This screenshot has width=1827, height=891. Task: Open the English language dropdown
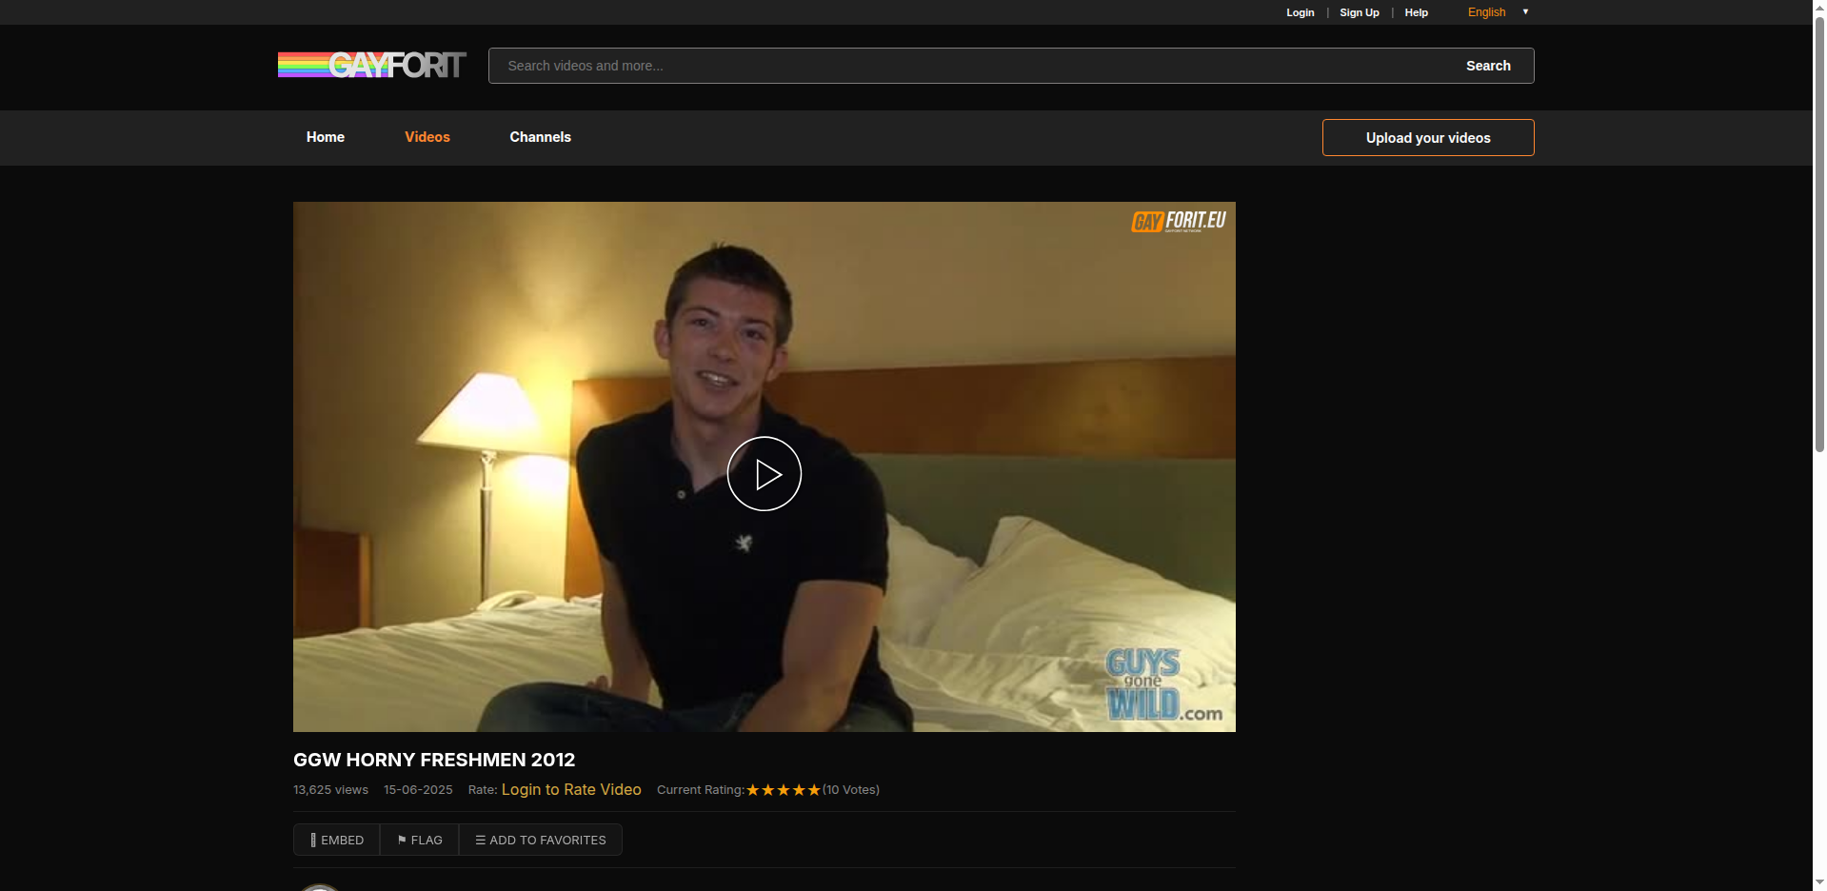tap(1486, 12)
